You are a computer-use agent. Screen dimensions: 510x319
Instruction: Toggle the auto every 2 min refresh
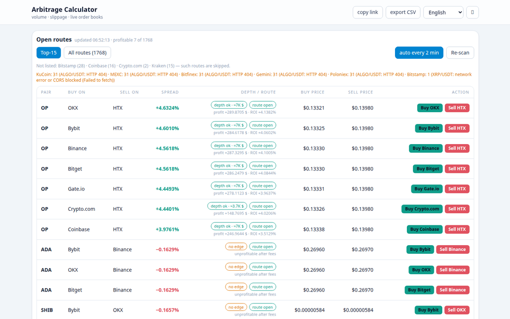(x=419, y=53)
